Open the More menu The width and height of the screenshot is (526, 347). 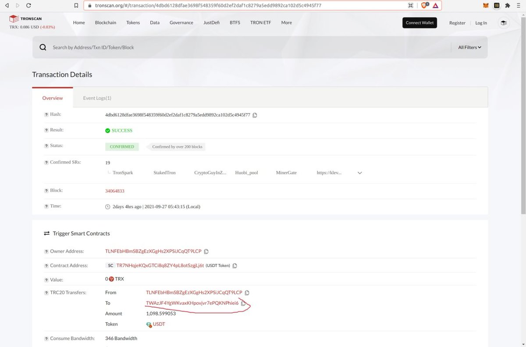(287, 23)
